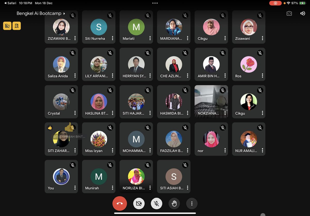
Task: Open options dropdown for MOHAMMA... tile
Action: click(150, 151)
